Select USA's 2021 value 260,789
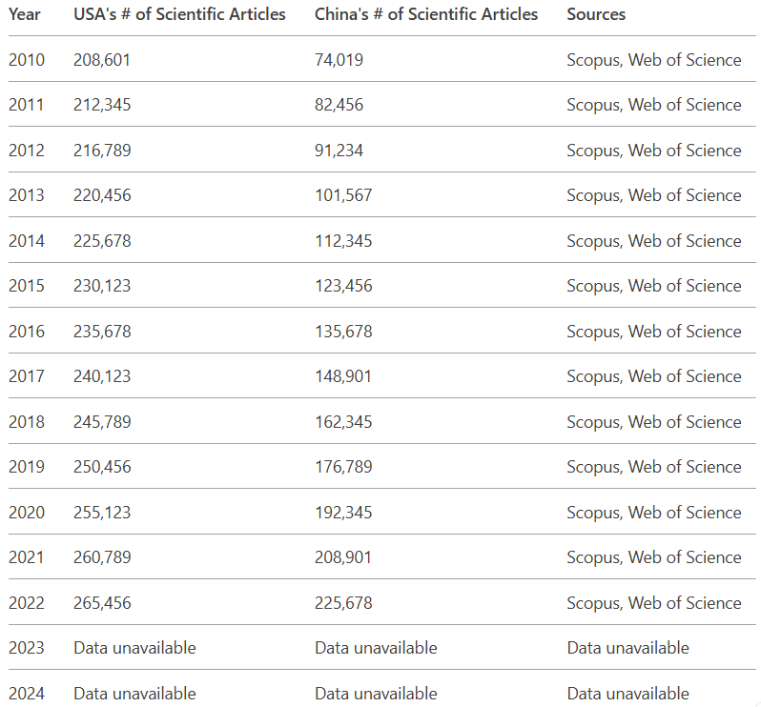 point(102,557)
